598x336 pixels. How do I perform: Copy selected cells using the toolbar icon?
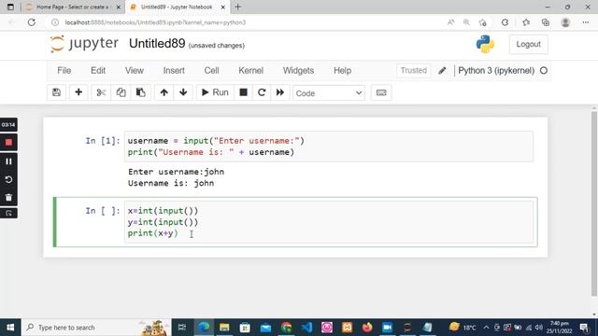coord(121,92)
